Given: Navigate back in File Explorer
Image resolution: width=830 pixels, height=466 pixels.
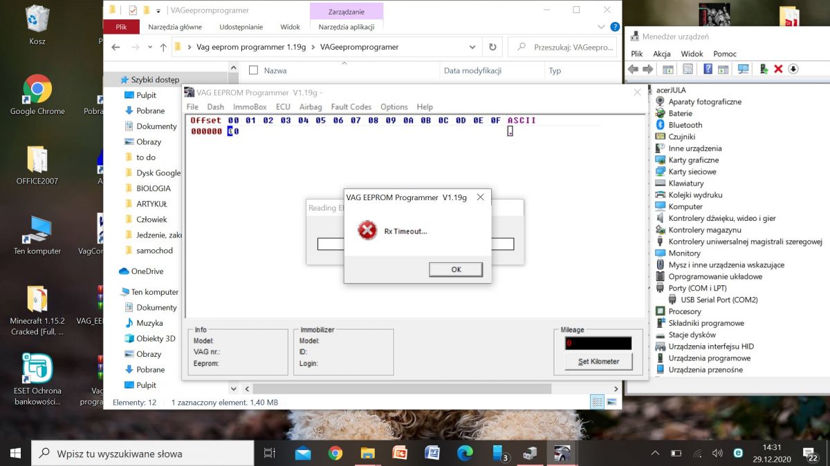Looking at the screenshot, I should coord(116,48).
